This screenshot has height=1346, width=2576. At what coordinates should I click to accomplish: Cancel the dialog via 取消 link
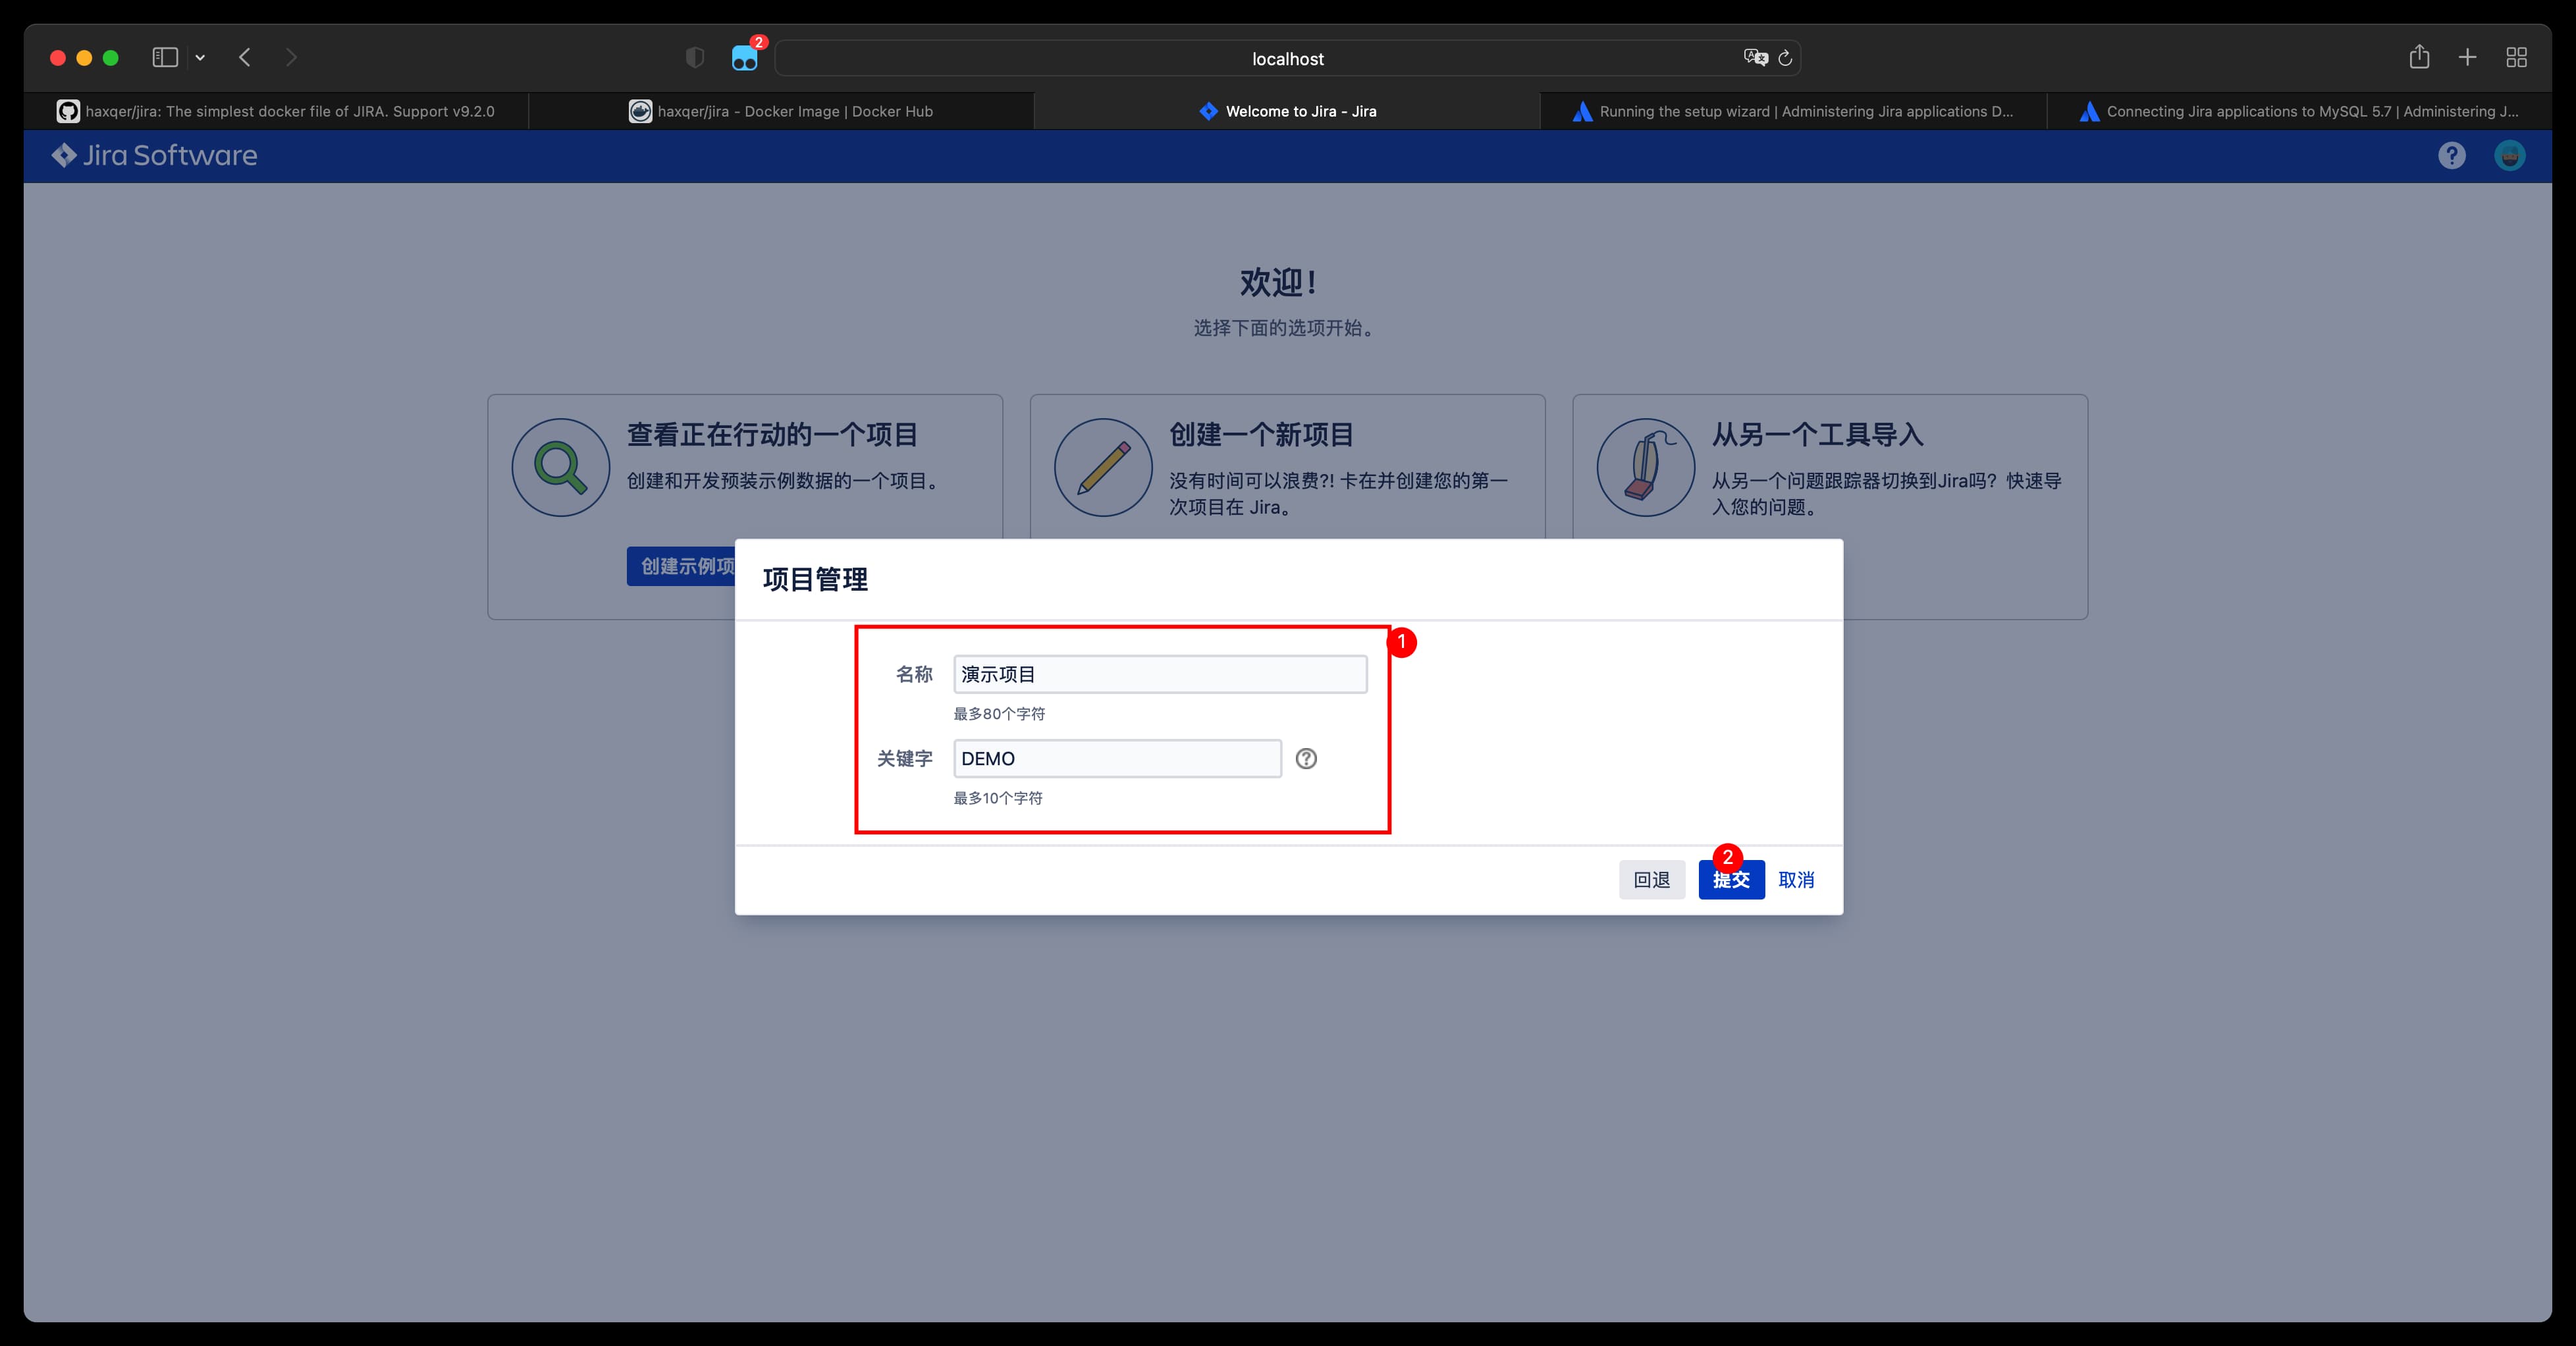[1796, 880]
